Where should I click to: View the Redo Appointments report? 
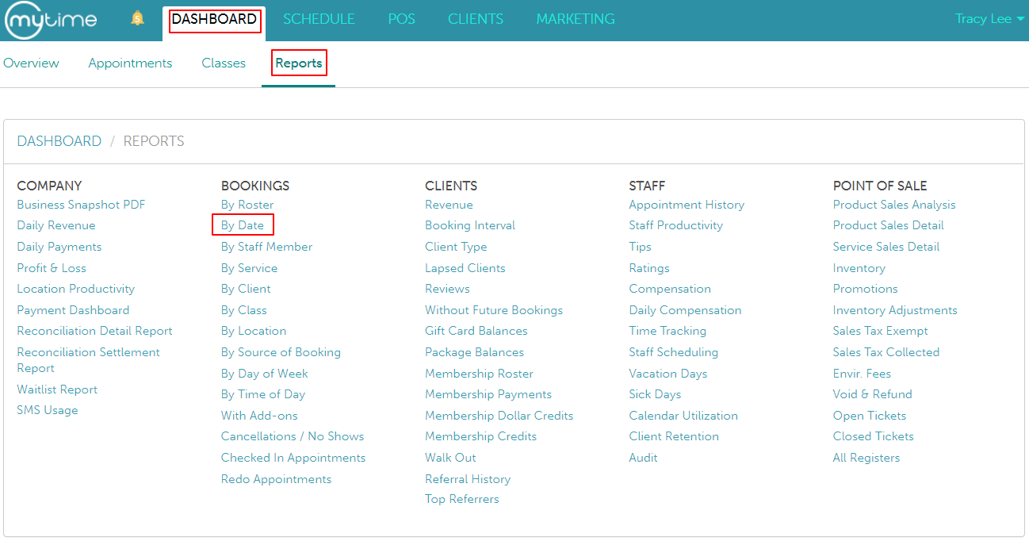coord(276,479)
